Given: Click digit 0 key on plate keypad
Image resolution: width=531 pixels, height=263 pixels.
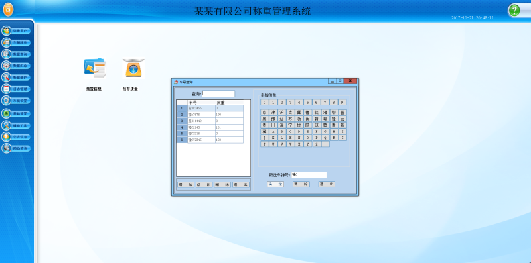Looking at the screenshot, I should pyautogui.click(x=265, y=102).
